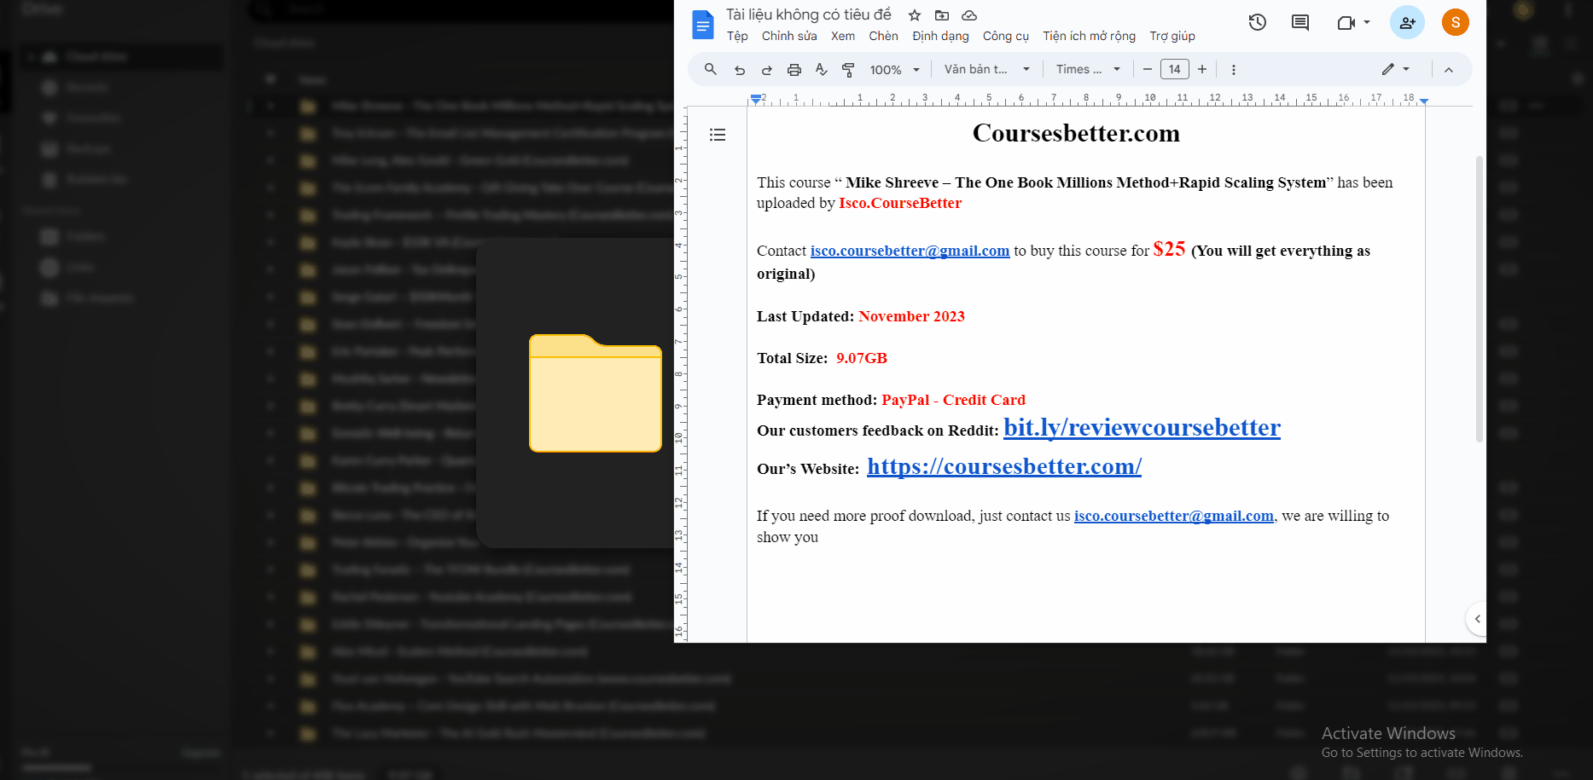This screenshot has height=780, width=1593.
Task: Show the document outline list icon
Action: click(718, 135)
